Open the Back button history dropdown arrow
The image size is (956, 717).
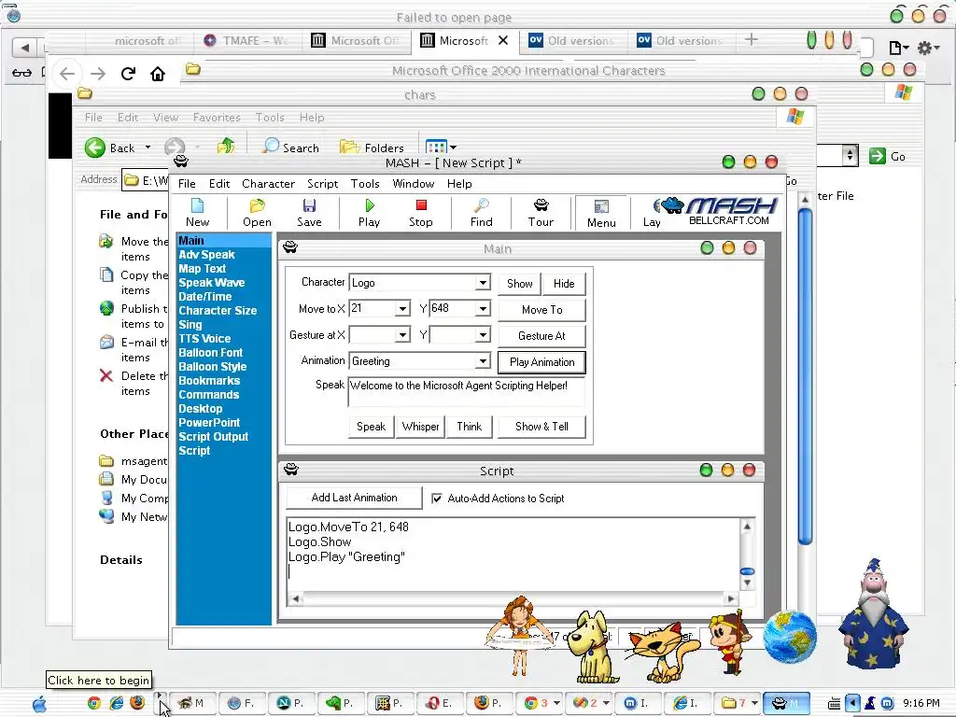click(148, 148)
